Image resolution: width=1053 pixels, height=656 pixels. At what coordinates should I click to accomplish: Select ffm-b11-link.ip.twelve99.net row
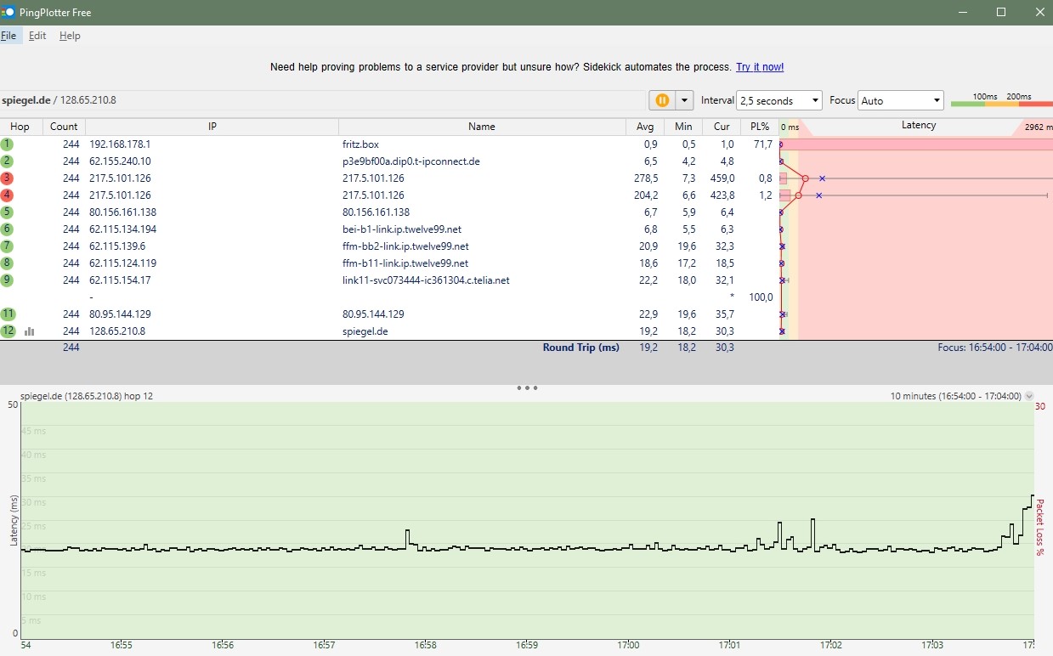point(527,263)
